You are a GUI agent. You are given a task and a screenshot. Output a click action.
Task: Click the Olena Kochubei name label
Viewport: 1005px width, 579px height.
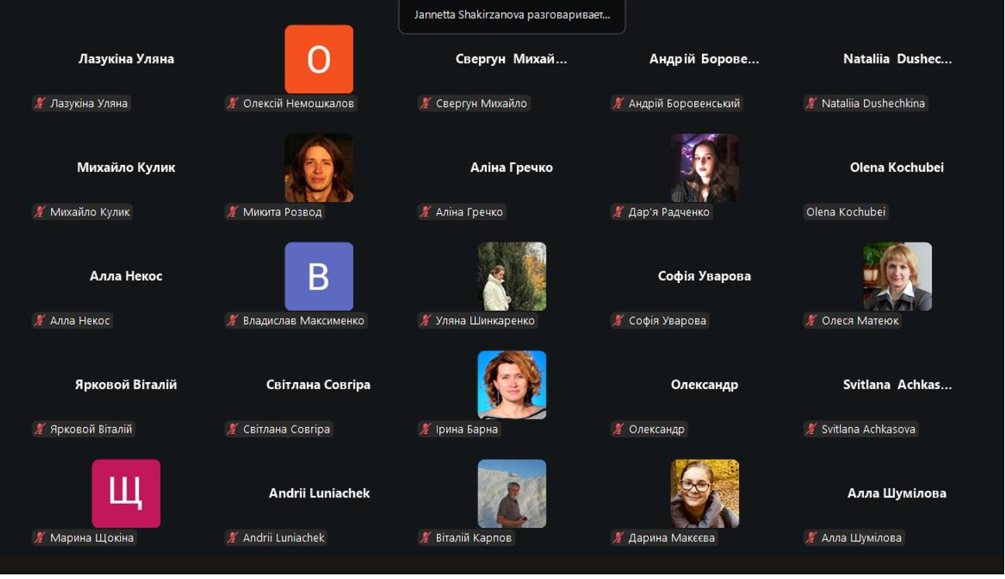(845, 212)
